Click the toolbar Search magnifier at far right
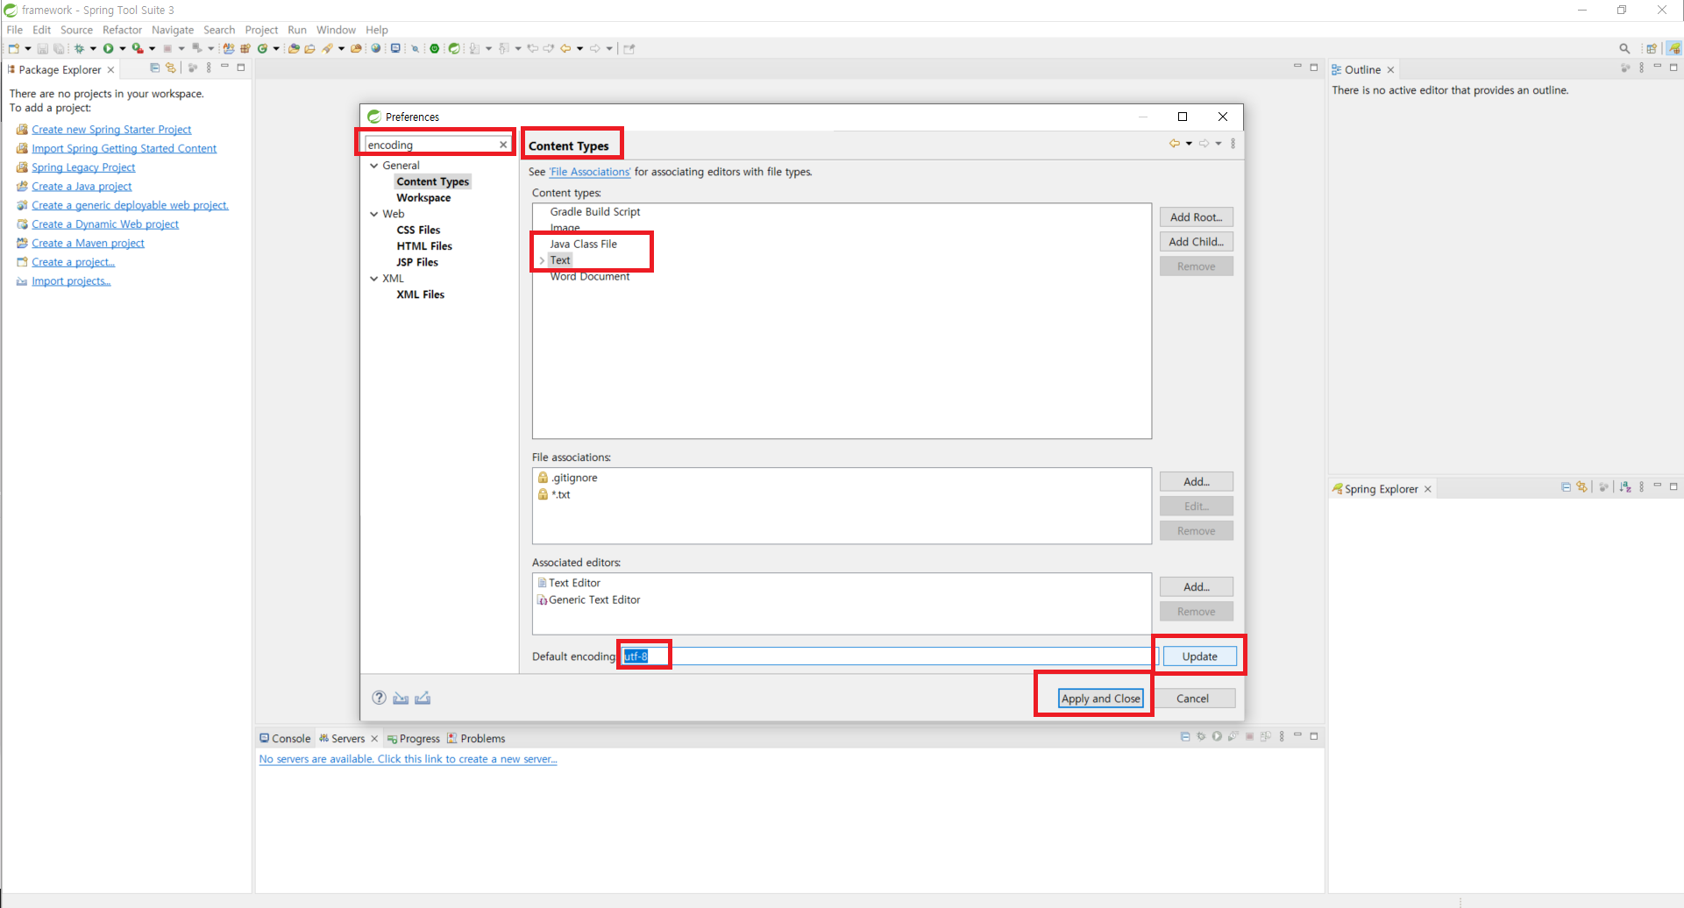 tap(1624, 49)
